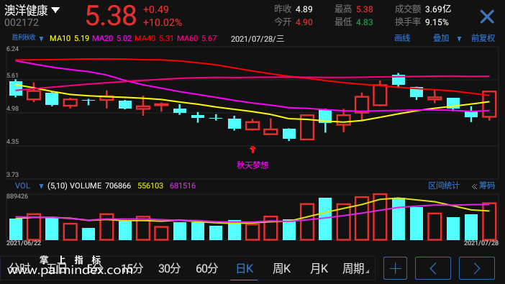
Task: Switch to the 60分 chart tab
Action: [x=206, y=268]
